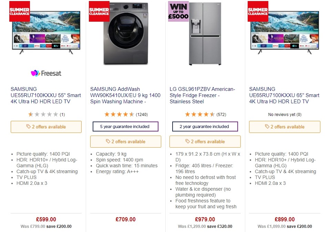
Task: Expand the 2 offers available for the fridge freezer
Action: tap(205, 141)
